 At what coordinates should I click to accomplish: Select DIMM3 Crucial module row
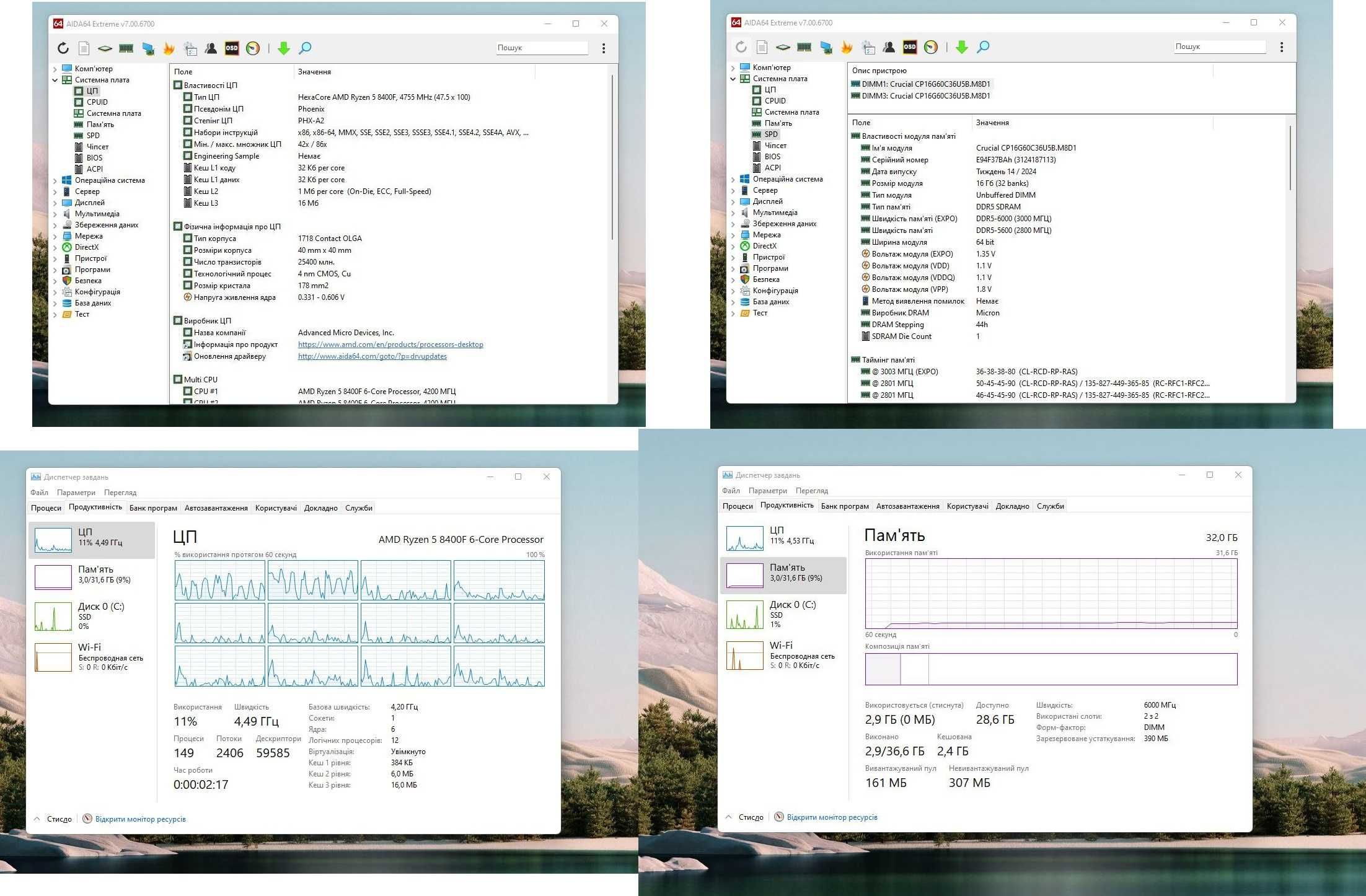[921, 96]
